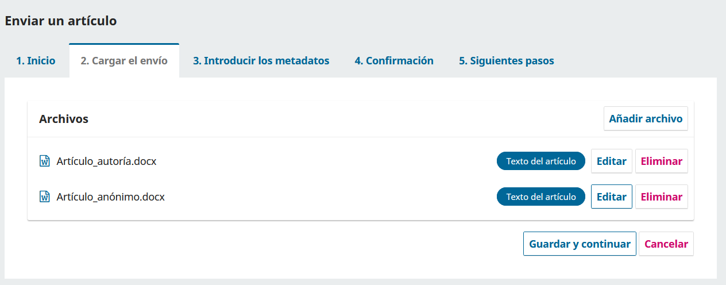Cancel the submission with Cancelar

(666, 244)
